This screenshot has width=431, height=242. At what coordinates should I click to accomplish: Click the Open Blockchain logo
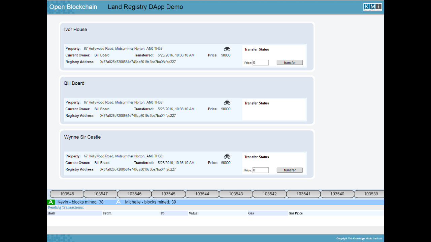[73, 7]
